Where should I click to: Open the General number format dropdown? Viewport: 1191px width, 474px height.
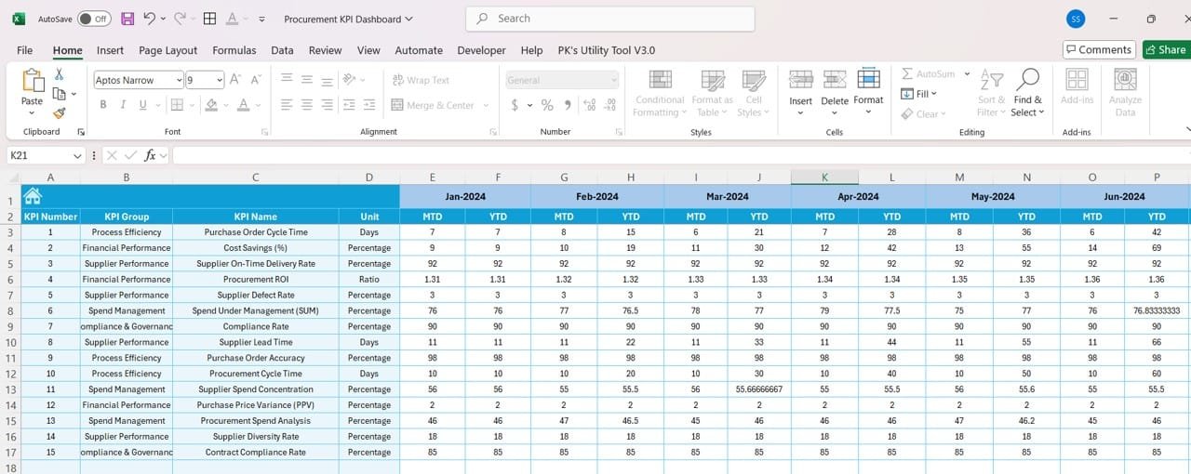(612, 80)
